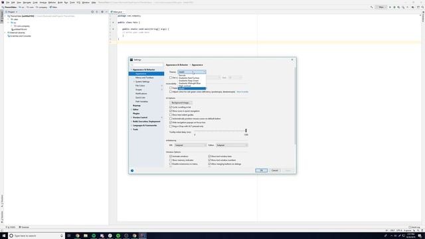The width and height of the screenshot is (425, 239).
Task: Open the How it works link
Action: pyautogui.click(x=242, y=92)
